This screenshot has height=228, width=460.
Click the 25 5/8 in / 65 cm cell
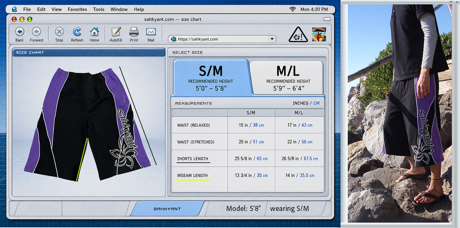251,159
